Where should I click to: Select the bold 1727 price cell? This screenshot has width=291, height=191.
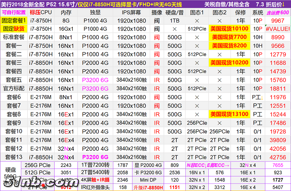(278, 180)
